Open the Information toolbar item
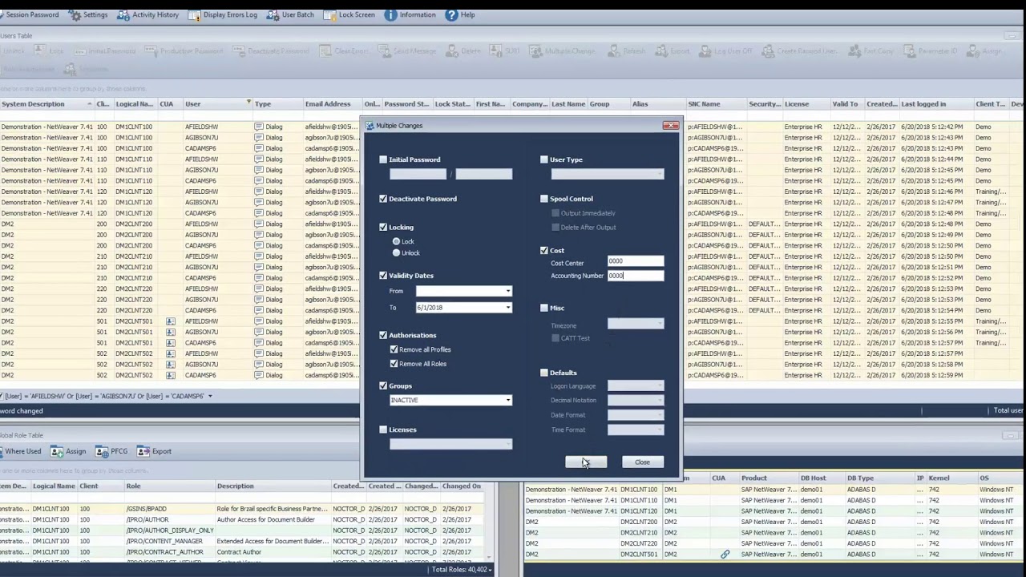The height and width of the screenshot is (577, 1026). tap(410, 14)
